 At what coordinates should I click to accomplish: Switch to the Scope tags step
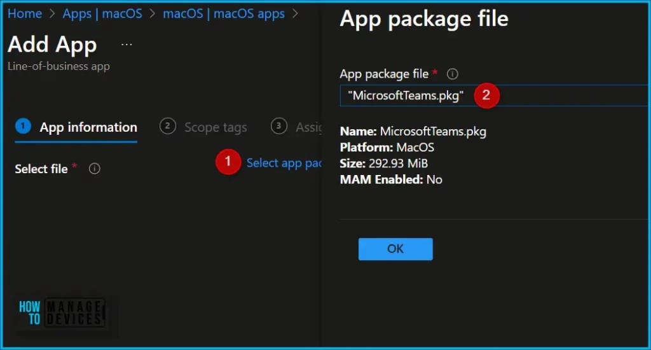[203, 127]
